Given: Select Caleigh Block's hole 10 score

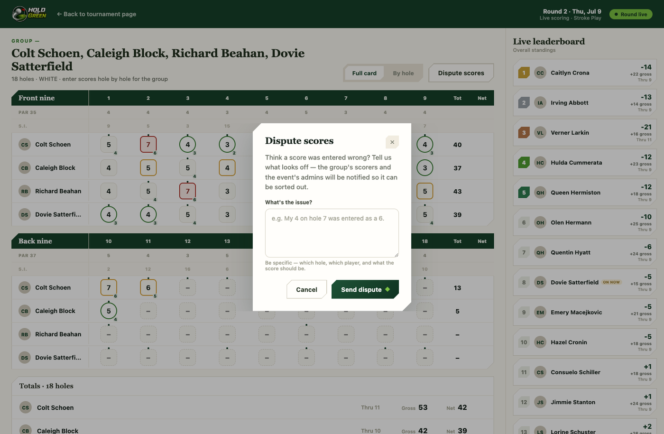Looking at the screenshot, I should [109, 311].
